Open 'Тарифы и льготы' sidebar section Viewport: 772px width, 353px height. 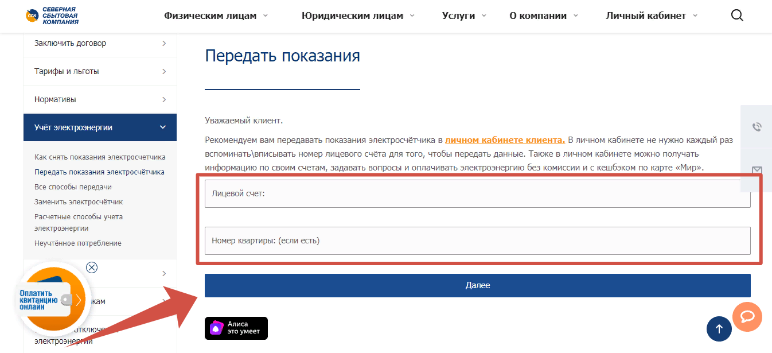tap(100, 71)
